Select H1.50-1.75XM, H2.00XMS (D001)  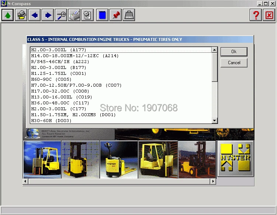121,115
